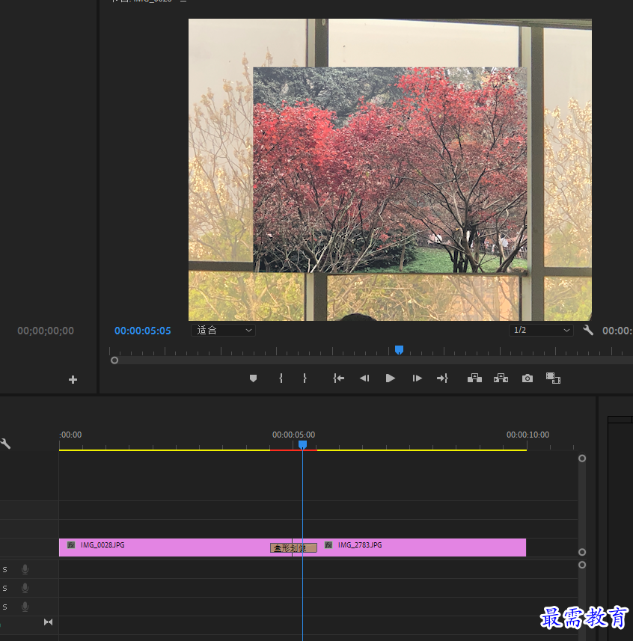The height and width of the screenshot is (641, 633).
Task: Open program monitor wrench settings
Action: 588,330
